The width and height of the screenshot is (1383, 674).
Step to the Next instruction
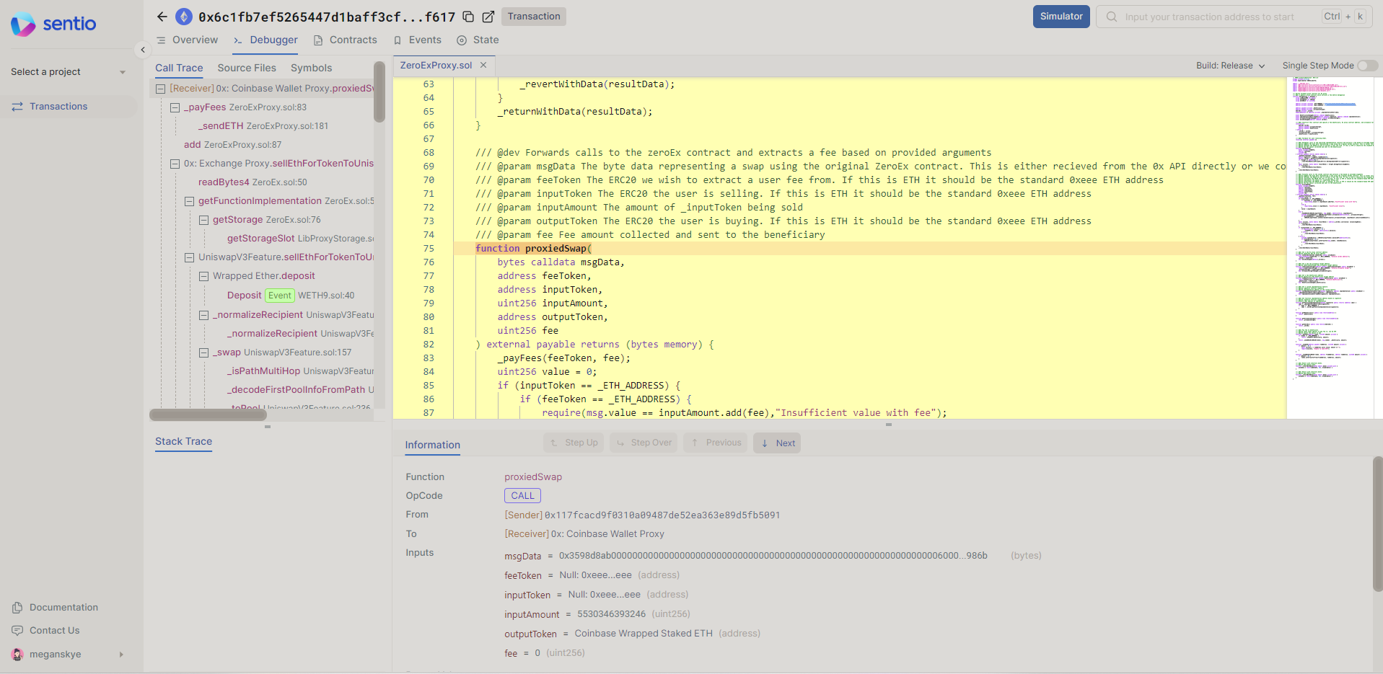point(776,443)
